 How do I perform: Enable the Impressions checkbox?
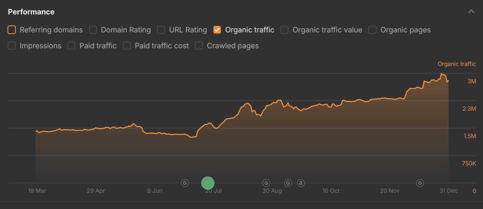[12, 46]
